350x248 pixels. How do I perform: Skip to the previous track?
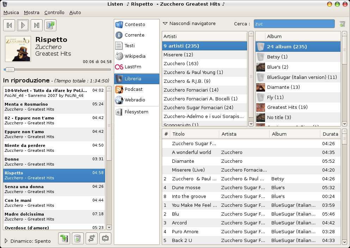pyautogui.click(x=9, y=25)
